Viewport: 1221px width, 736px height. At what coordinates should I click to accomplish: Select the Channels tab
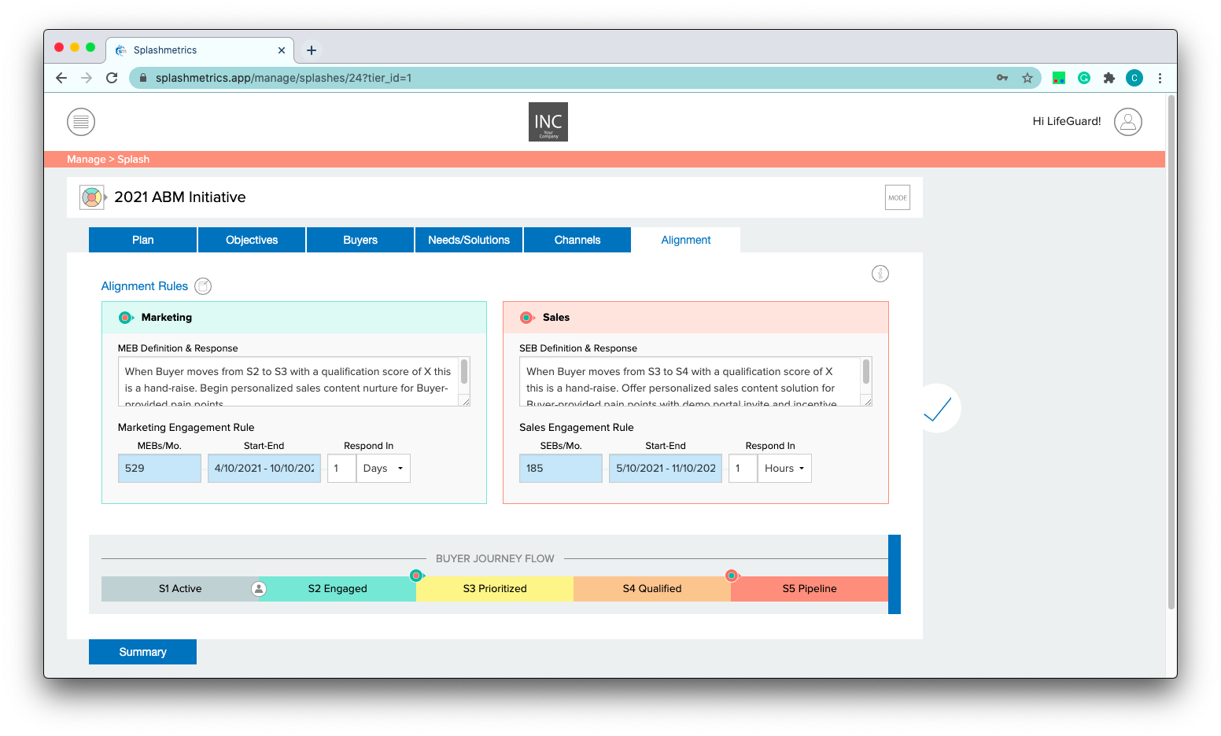click(577, 240)
